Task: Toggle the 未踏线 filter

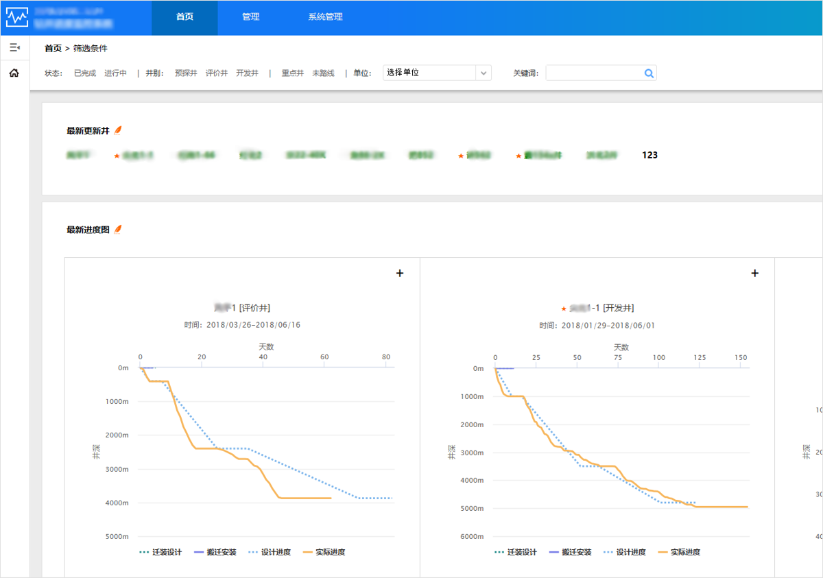Action: pyautogui.click(x=323, y=73)
